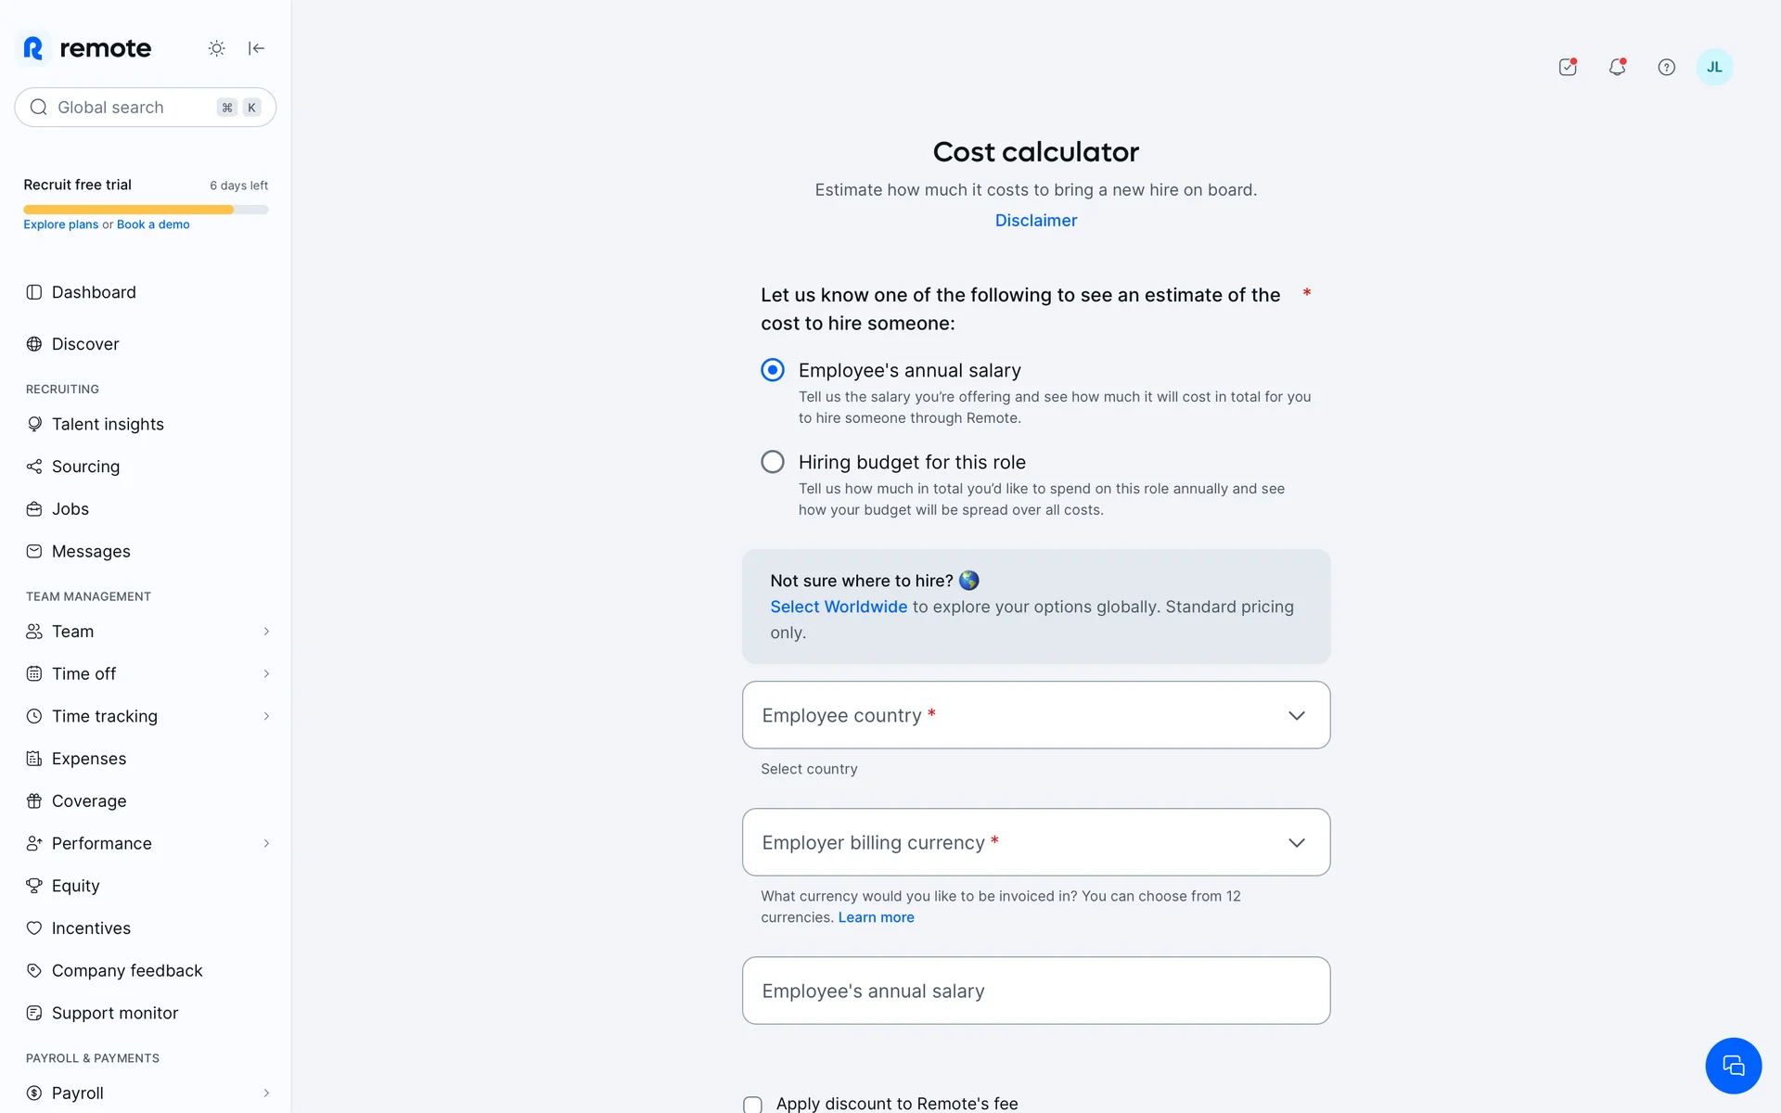Open the notifications bell
Image resolution: width=1781 pixels, height=1113 pixels.
(1617, 67)
